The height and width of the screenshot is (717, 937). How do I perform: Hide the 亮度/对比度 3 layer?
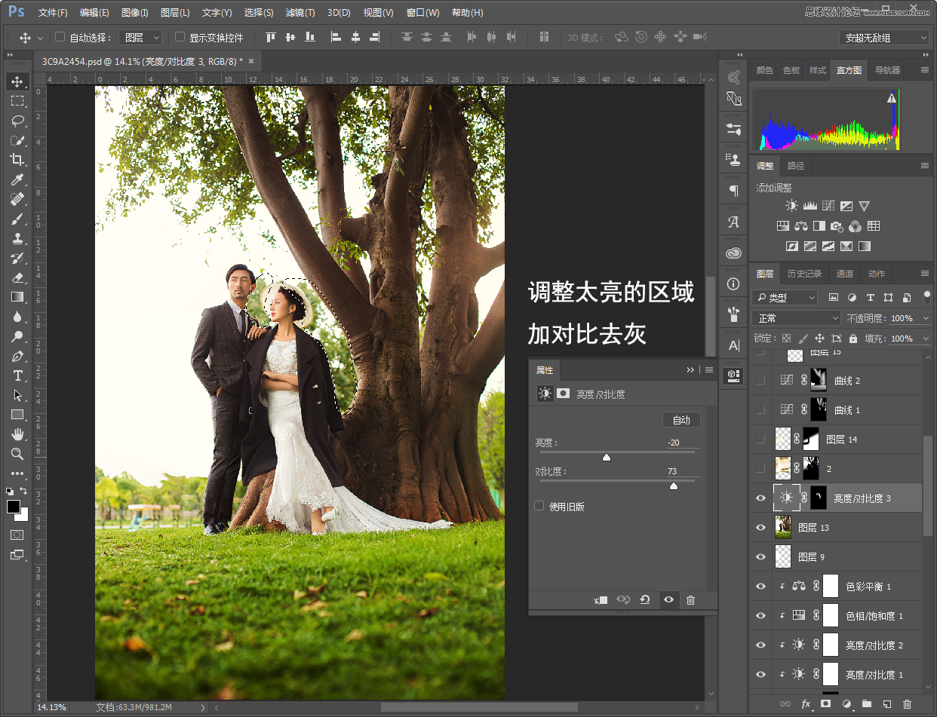pyautogui.click(x=760, y=498)
